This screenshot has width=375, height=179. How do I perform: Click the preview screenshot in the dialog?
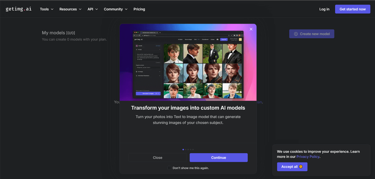click(x=188, y=64)
